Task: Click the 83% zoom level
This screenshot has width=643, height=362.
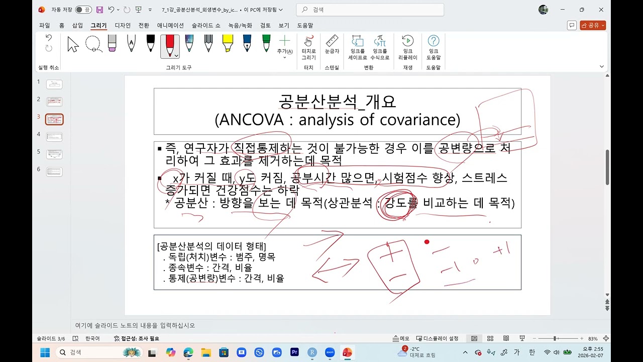Action: coord(593,338)
